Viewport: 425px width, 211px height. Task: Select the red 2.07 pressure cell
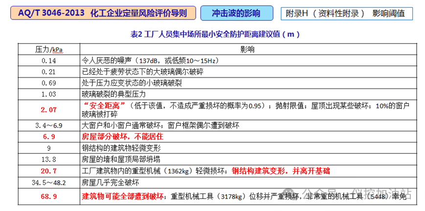pos(49,110)
